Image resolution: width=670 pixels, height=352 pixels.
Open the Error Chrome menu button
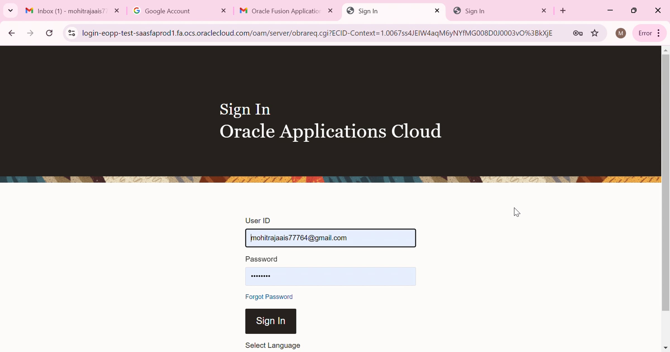click(x=650, y=33)
